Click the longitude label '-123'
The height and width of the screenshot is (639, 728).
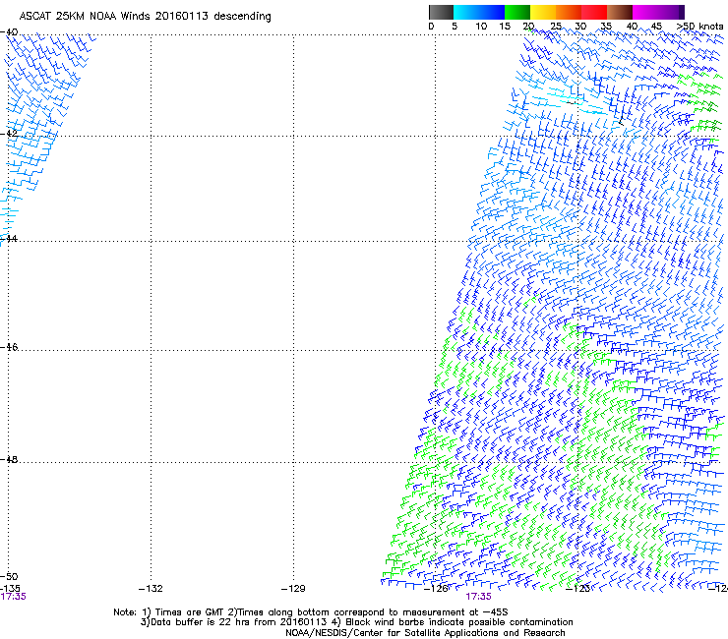tap(578, 589)
